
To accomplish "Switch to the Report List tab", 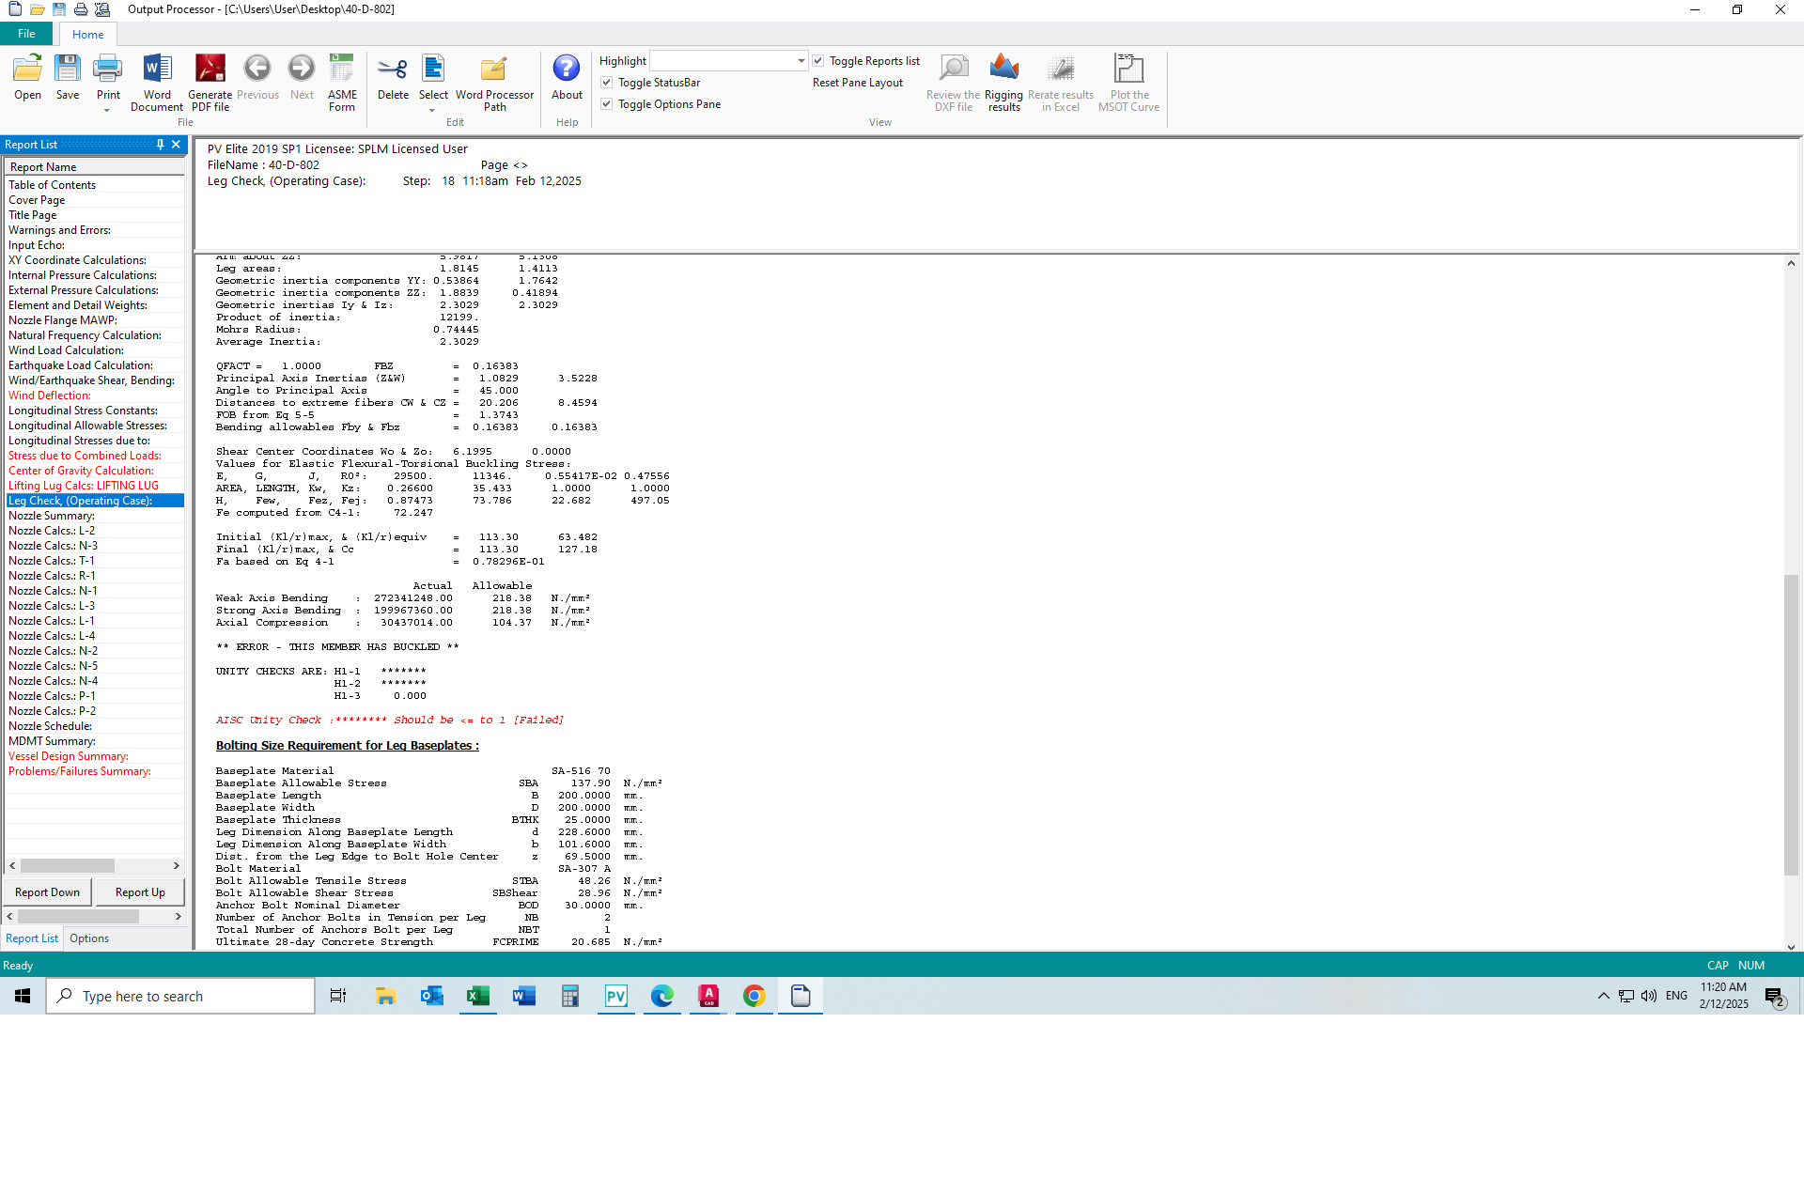I will click(32, 938).
